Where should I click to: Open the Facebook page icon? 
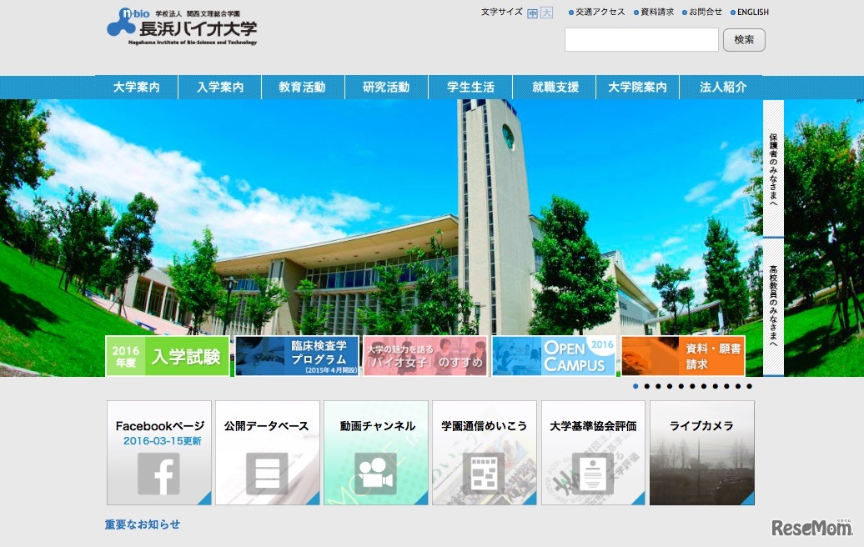(158, 471)
